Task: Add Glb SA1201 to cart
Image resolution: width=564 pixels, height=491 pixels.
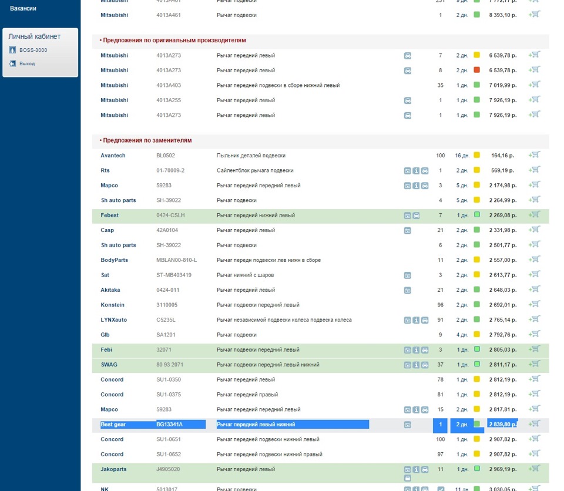Action: [535, 334]
